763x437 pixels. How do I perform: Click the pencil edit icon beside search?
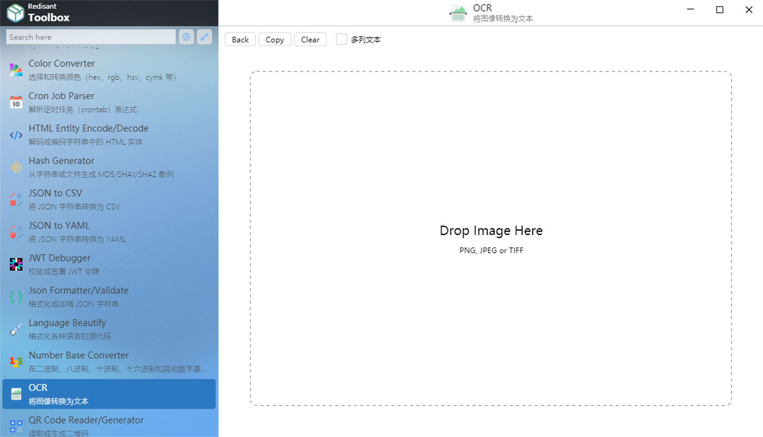204,37
